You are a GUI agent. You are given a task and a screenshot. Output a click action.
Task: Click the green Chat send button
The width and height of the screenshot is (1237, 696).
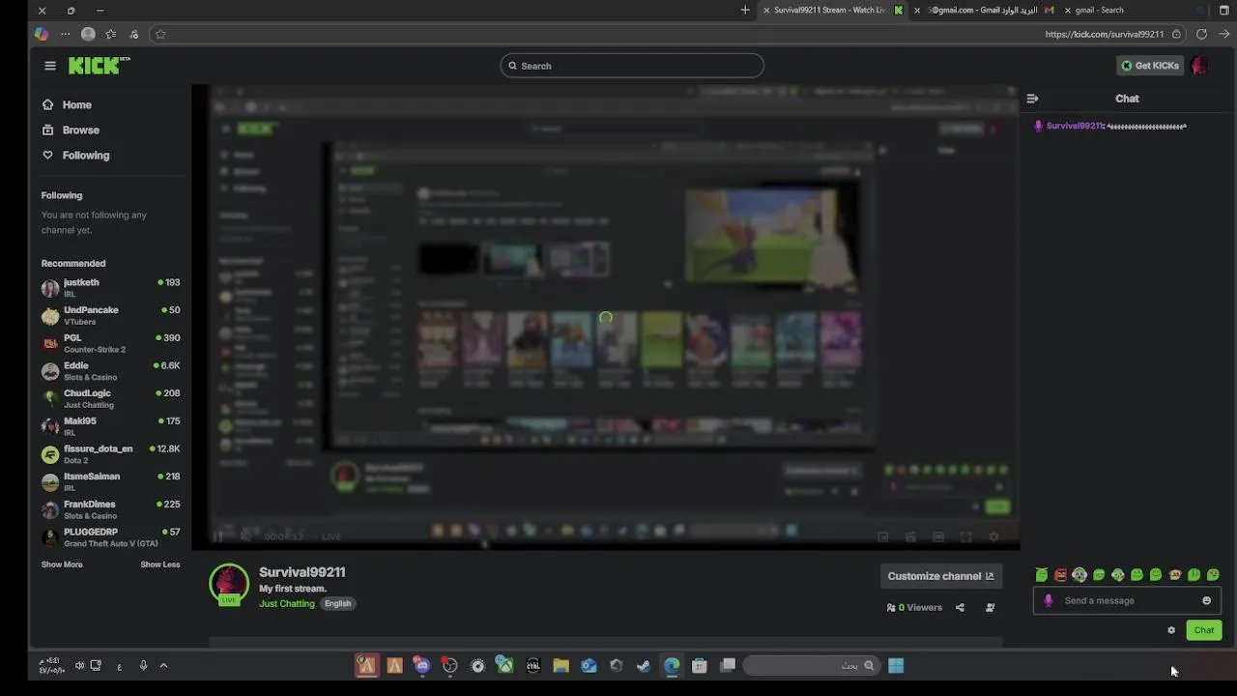(x=1203, y=630)
